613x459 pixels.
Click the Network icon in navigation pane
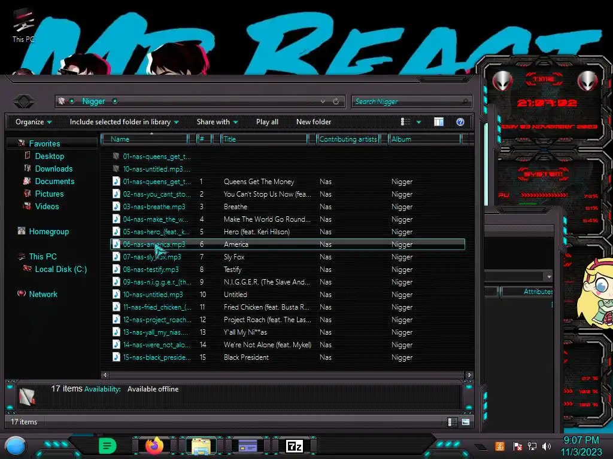[22, 293]
